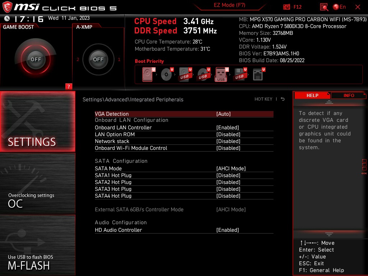Change SATA3 Hot Plug setting
The image size is (368, 276).
pyautogui.click(x=184, y=189)
